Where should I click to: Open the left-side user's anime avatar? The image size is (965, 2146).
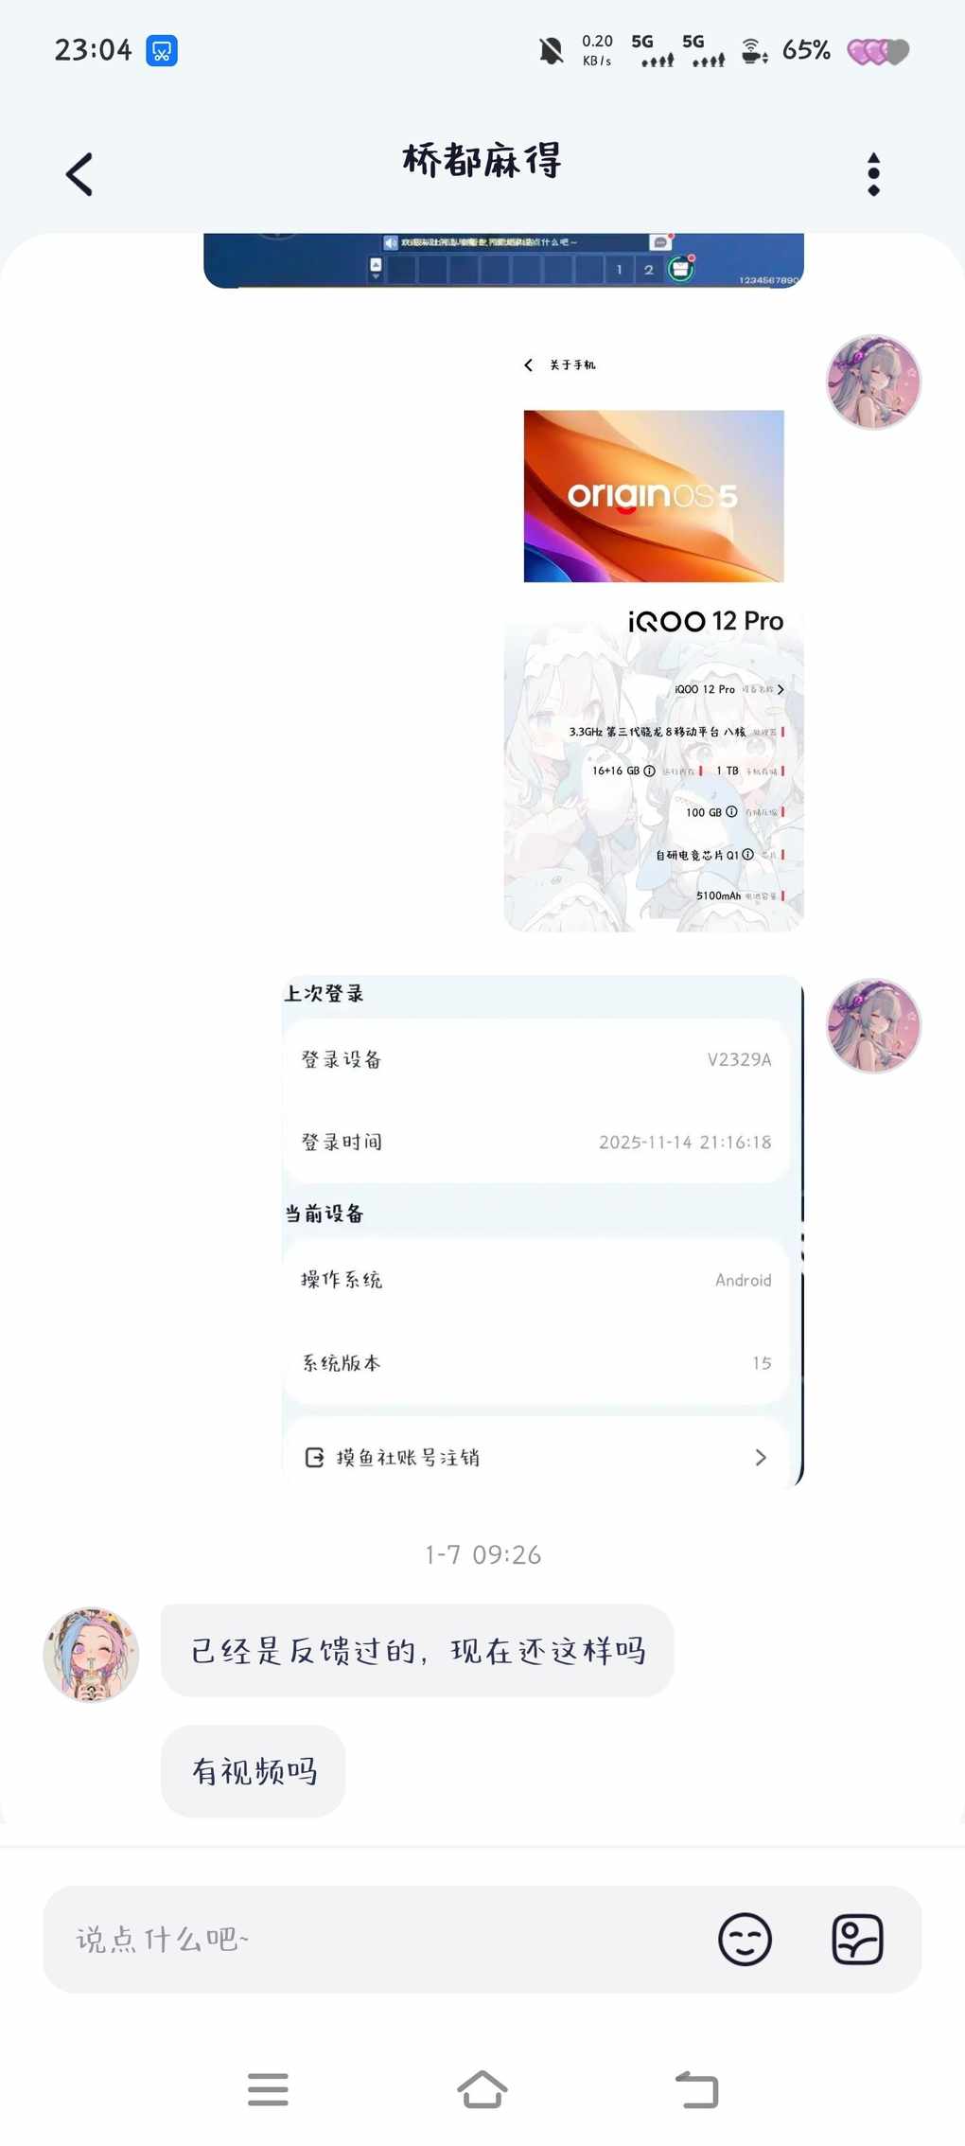click(91, 1654)
